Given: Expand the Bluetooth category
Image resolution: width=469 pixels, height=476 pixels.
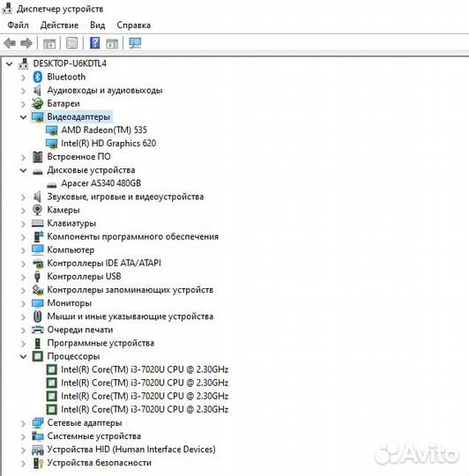Looking at the screenshot, I should coord(24,78).
